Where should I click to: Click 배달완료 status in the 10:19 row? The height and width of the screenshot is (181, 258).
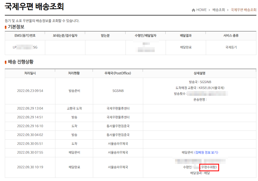tap(74, 167)
